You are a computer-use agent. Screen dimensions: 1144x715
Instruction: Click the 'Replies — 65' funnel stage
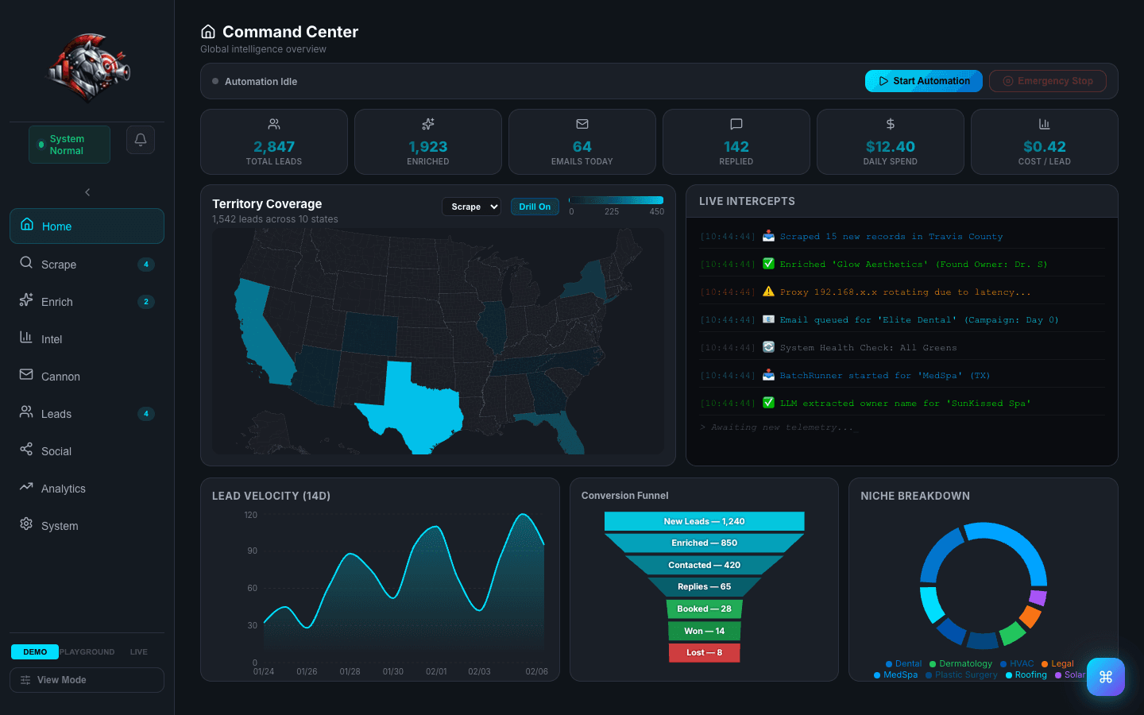[x=705, y=587]
